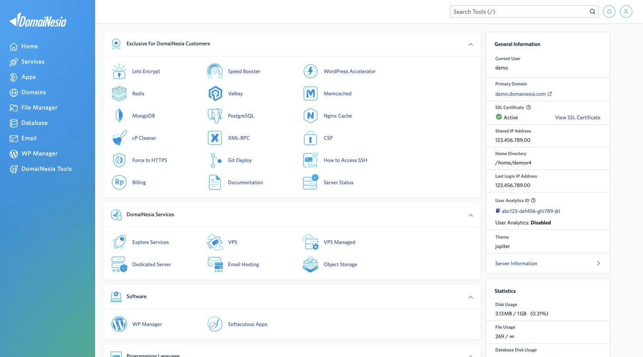This screenshot has height=357, width=643.
Task: Click the User Analytics ID help icon
Action: click(x=533, y=201)
